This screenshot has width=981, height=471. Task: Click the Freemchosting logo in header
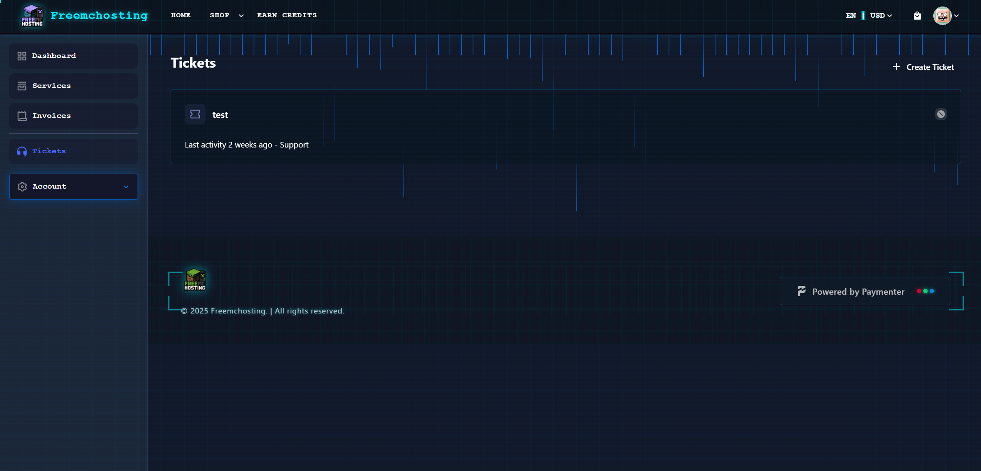[x=32, y=16]
